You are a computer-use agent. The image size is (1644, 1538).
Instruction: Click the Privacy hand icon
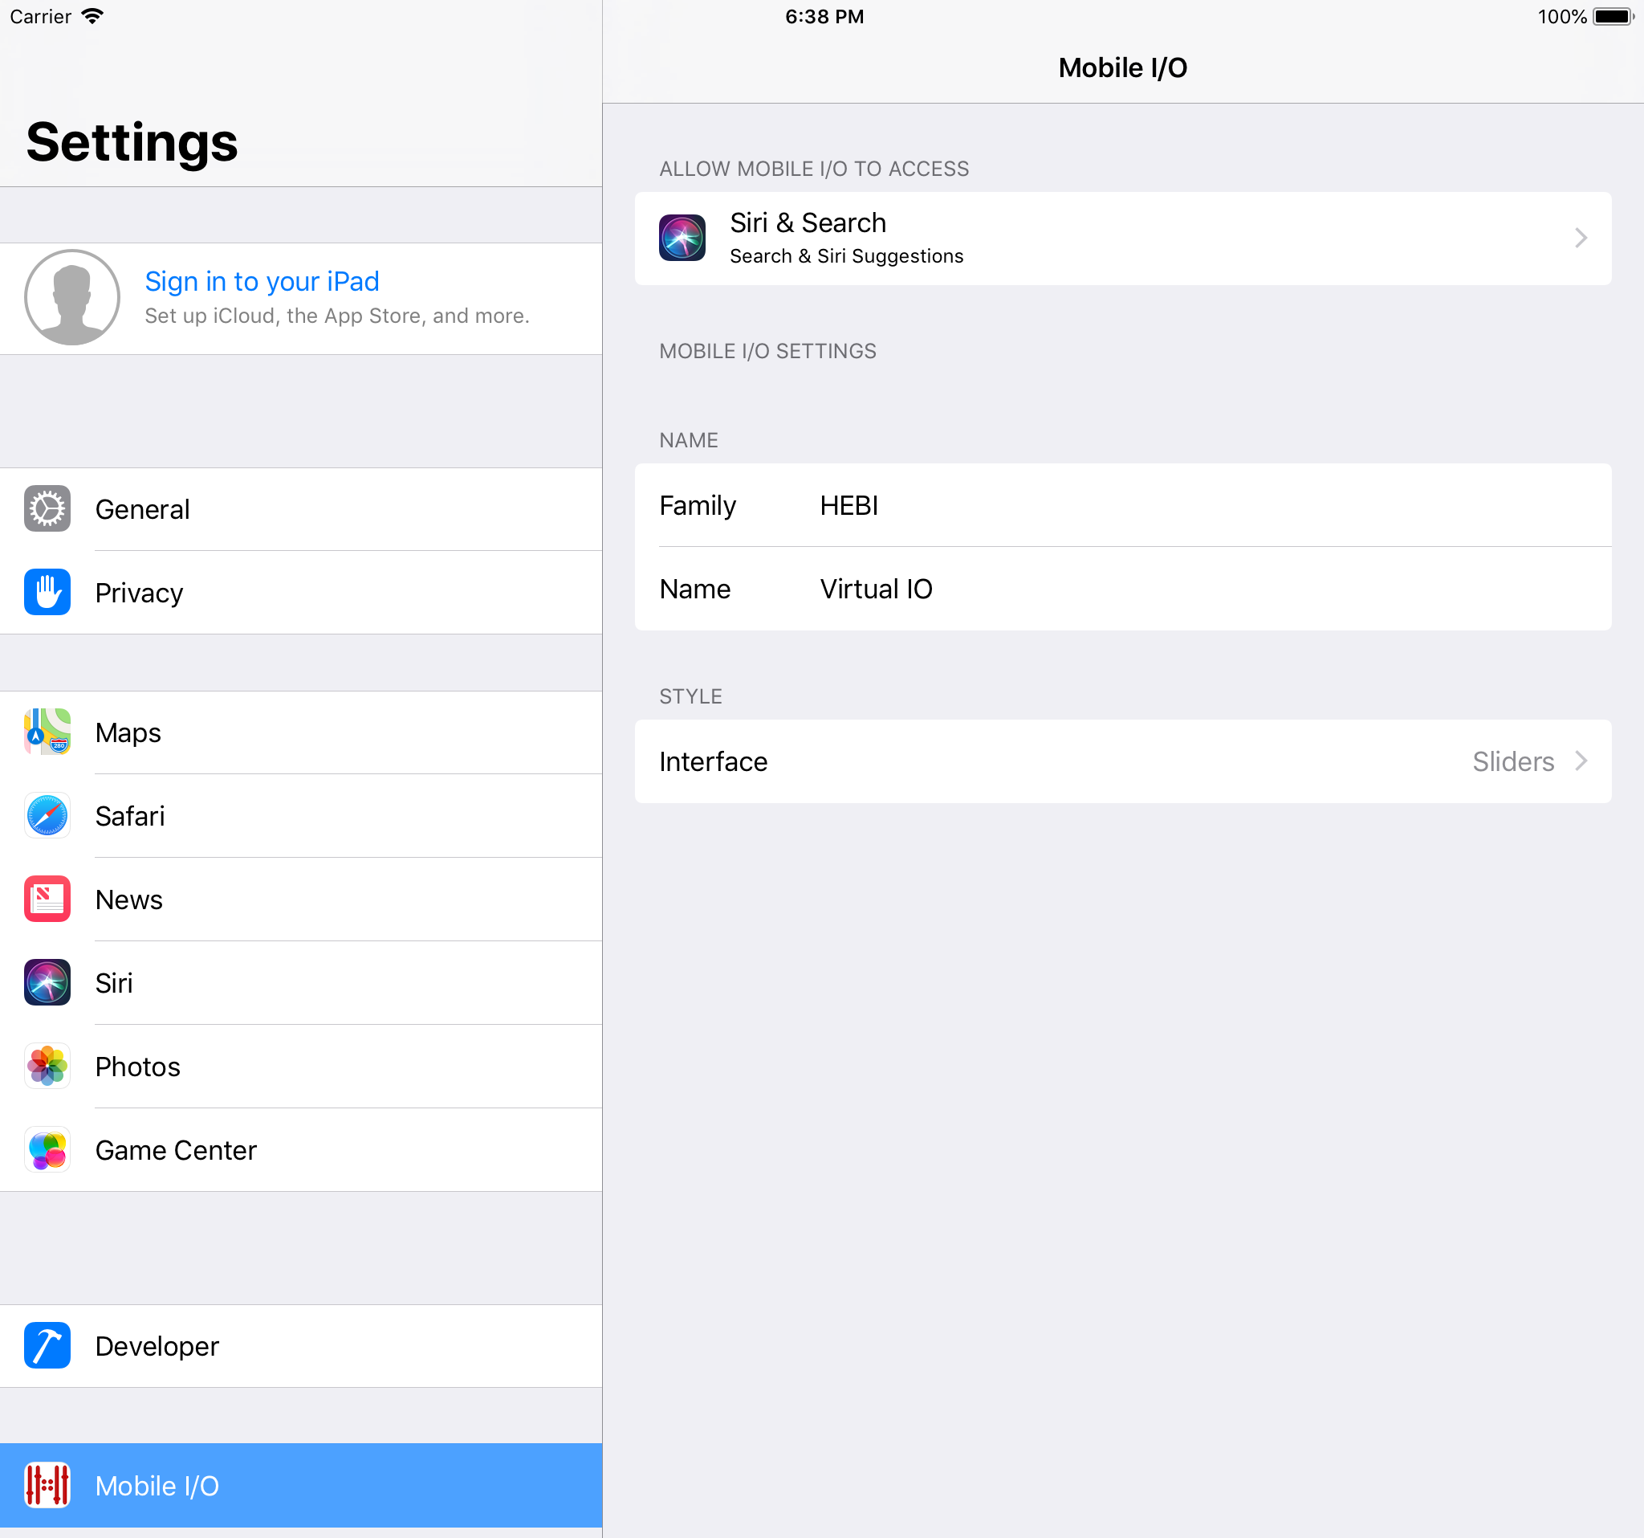click(47, 593)
